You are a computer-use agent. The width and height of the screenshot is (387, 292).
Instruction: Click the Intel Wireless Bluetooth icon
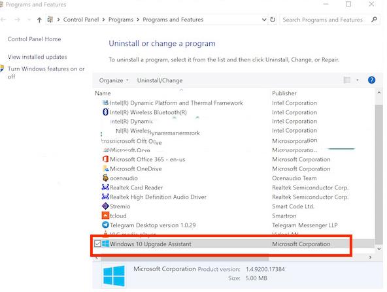106,112
